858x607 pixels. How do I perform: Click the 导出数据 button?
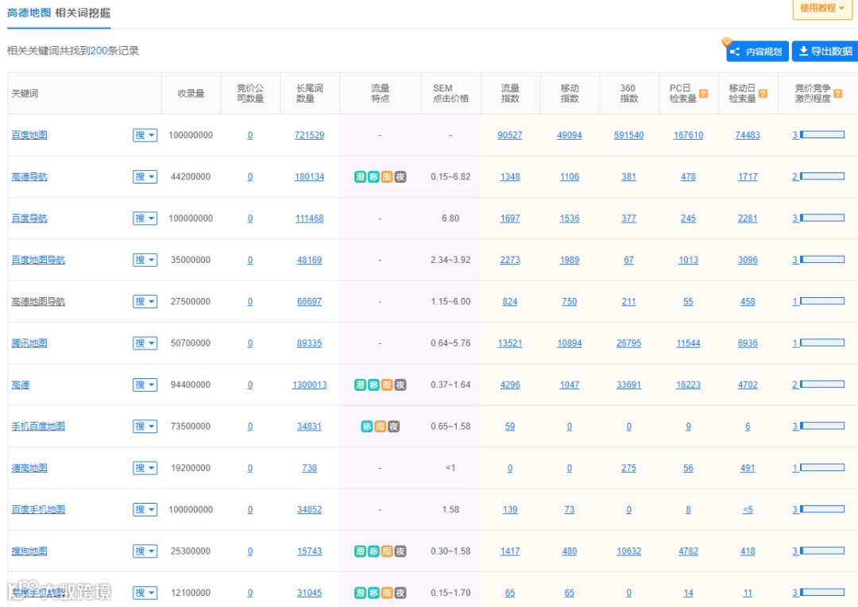tap(825, 52)
